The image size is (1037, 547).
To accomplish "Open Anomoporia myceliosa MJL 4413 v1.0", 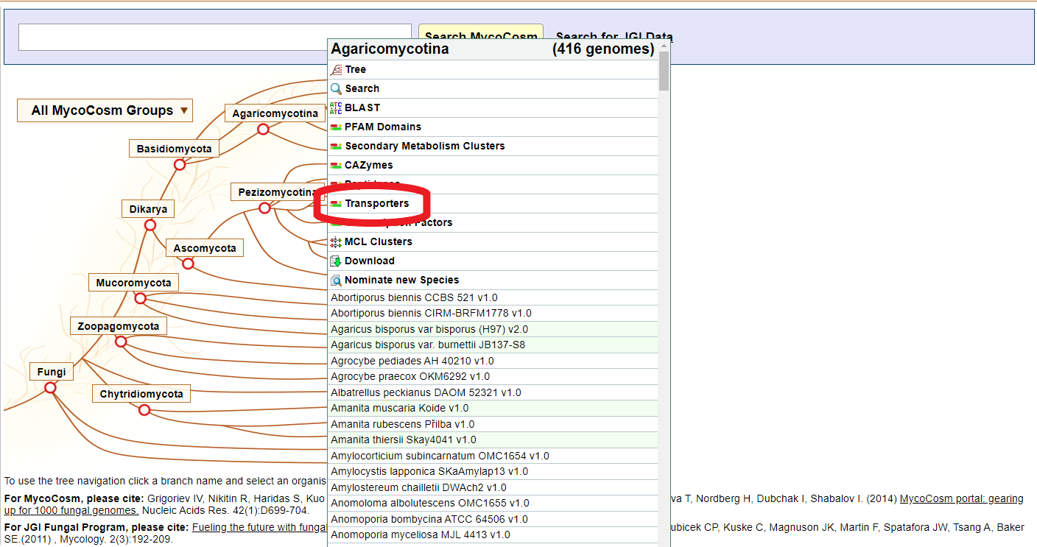I will pyautogui.click(x=493, y=534).
